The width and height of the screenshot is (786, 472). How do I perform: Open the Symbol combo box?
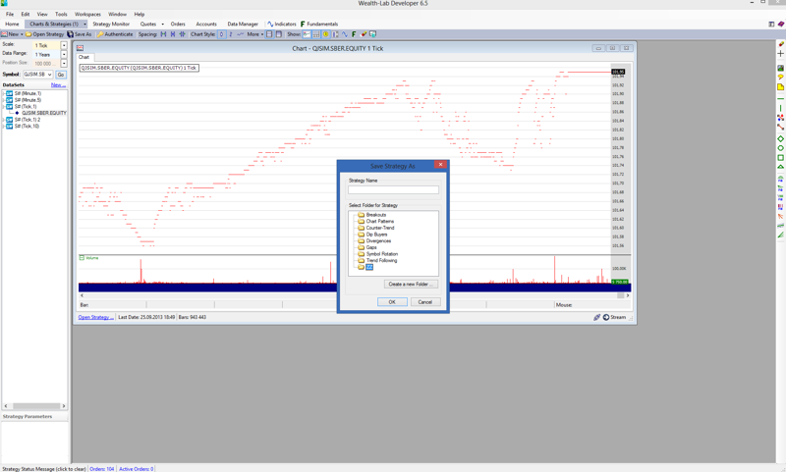tap(50, 75)
